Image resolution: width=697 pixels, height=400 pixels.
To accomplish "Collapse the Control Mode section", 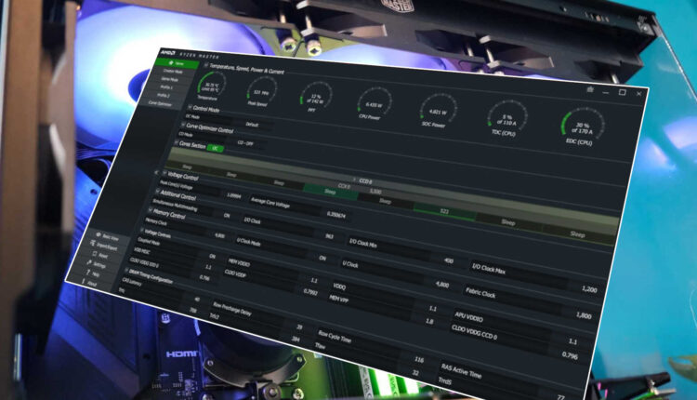I will coord(188,109).
